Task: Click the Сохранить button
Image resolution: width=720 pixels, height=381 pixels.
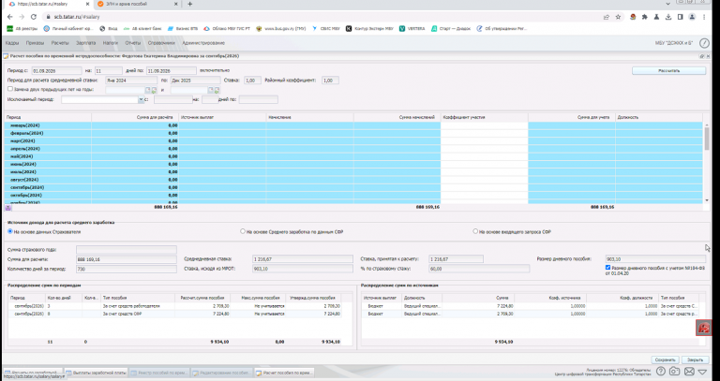Action: [x=665, y=359]
